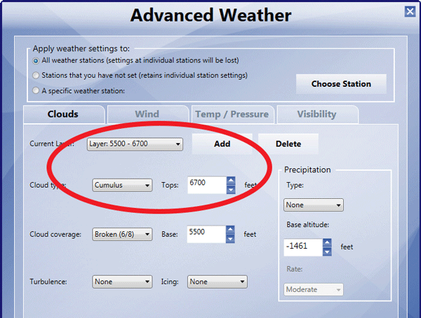This screenshot has height=318, width=421.
Task: Expand the Icing dropdown
Action: [x=218, y=282]
